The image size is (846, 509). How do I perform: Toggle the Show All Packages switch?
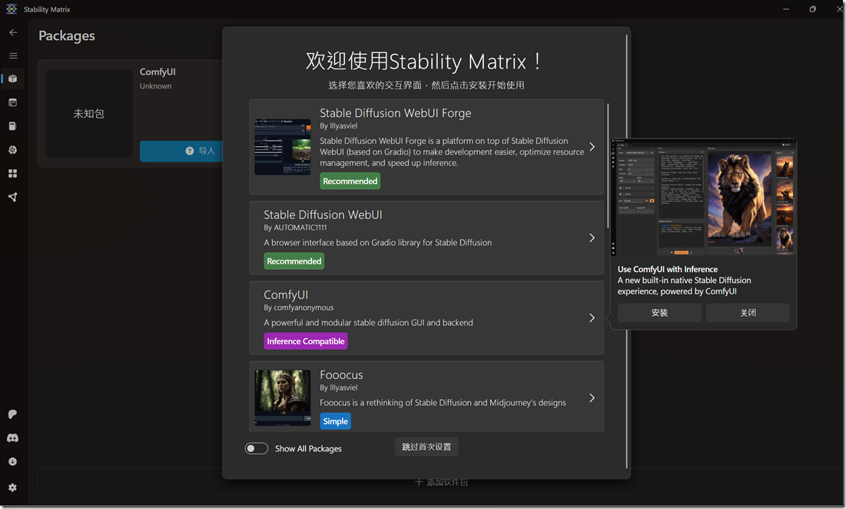coord(257,448)
